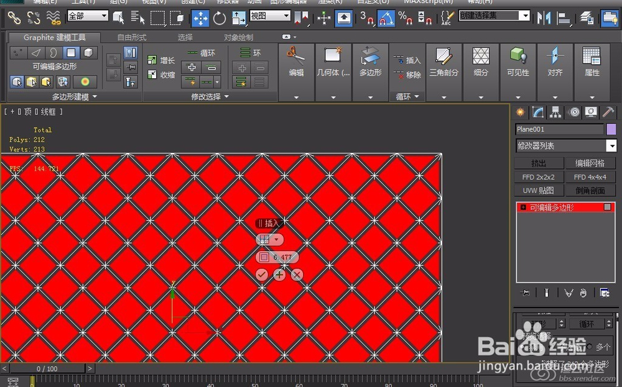Screen dimensions: 622x387
Task: Toggle Window/Crossing selection icon
Action: pyautogui.click(x=177, y=18)
